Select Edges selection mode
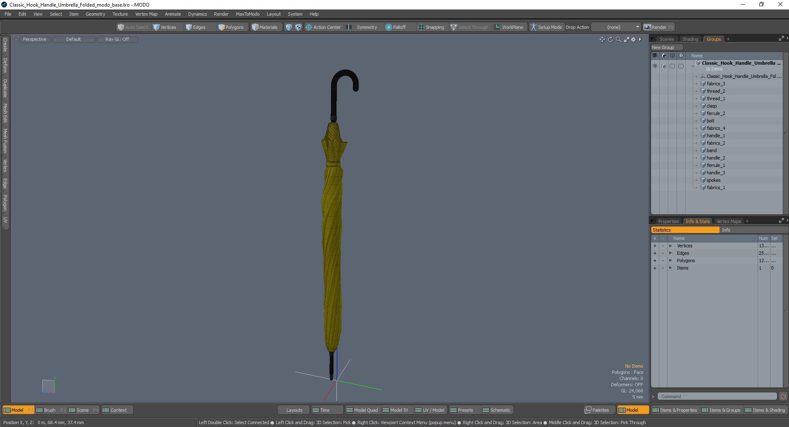Screen dimensions: 789x427 point(196,27)
